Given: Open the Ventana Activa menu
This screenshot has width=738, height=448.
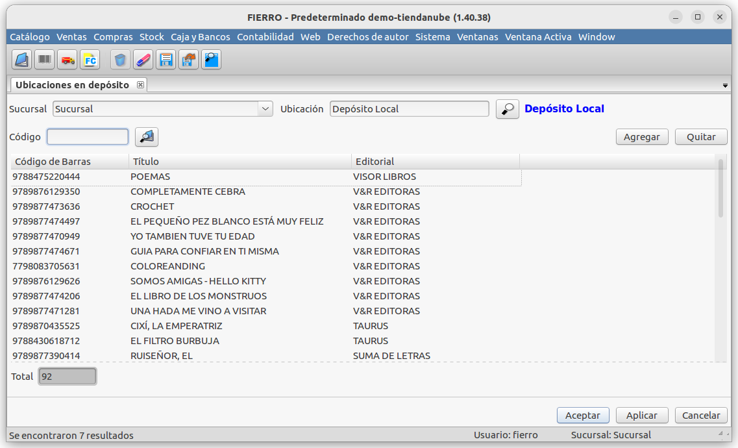Looking at the screenshot, I should [538, 37].
